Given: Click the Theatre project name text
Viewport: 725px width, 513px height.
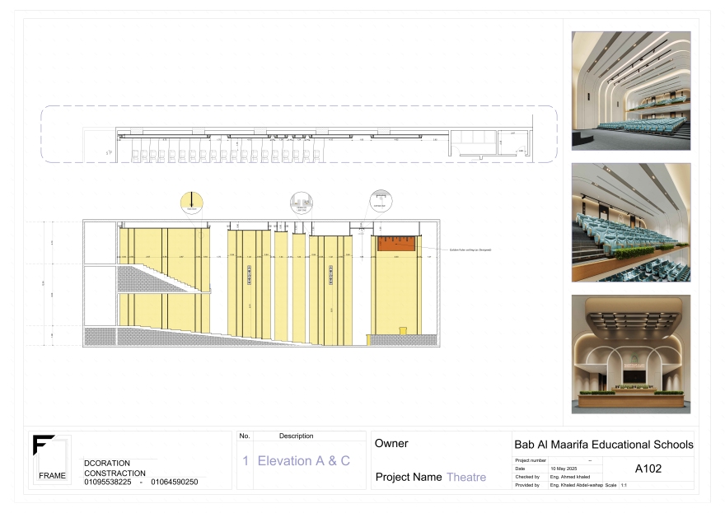Looking at the screenshot, I should pos(466,478).
